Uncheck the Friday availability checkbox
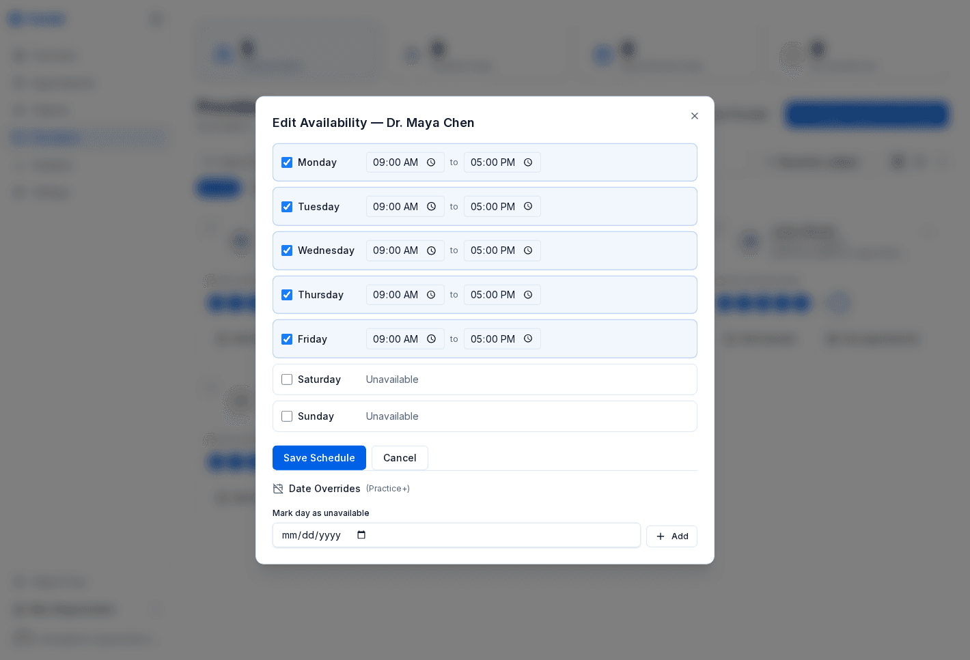The width and height of the screenshot is (970, 660). [287, 339]
